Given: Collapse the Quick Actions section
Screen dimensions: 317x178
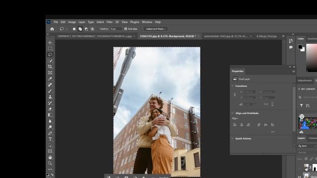Looking at the screenshot, I should coord(232,138).
